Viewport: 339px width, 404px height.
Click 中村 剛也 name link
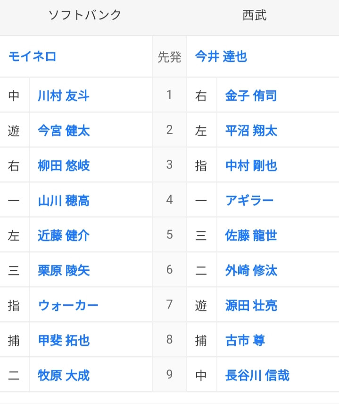click(x=251, y=165)
